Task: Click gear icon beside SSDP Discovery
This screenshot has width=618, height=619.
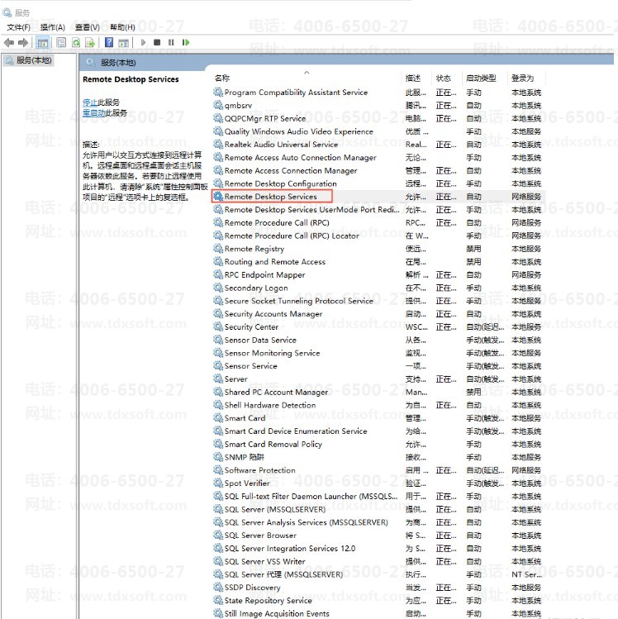Action: pyautogui.click(x=218, y=587)
